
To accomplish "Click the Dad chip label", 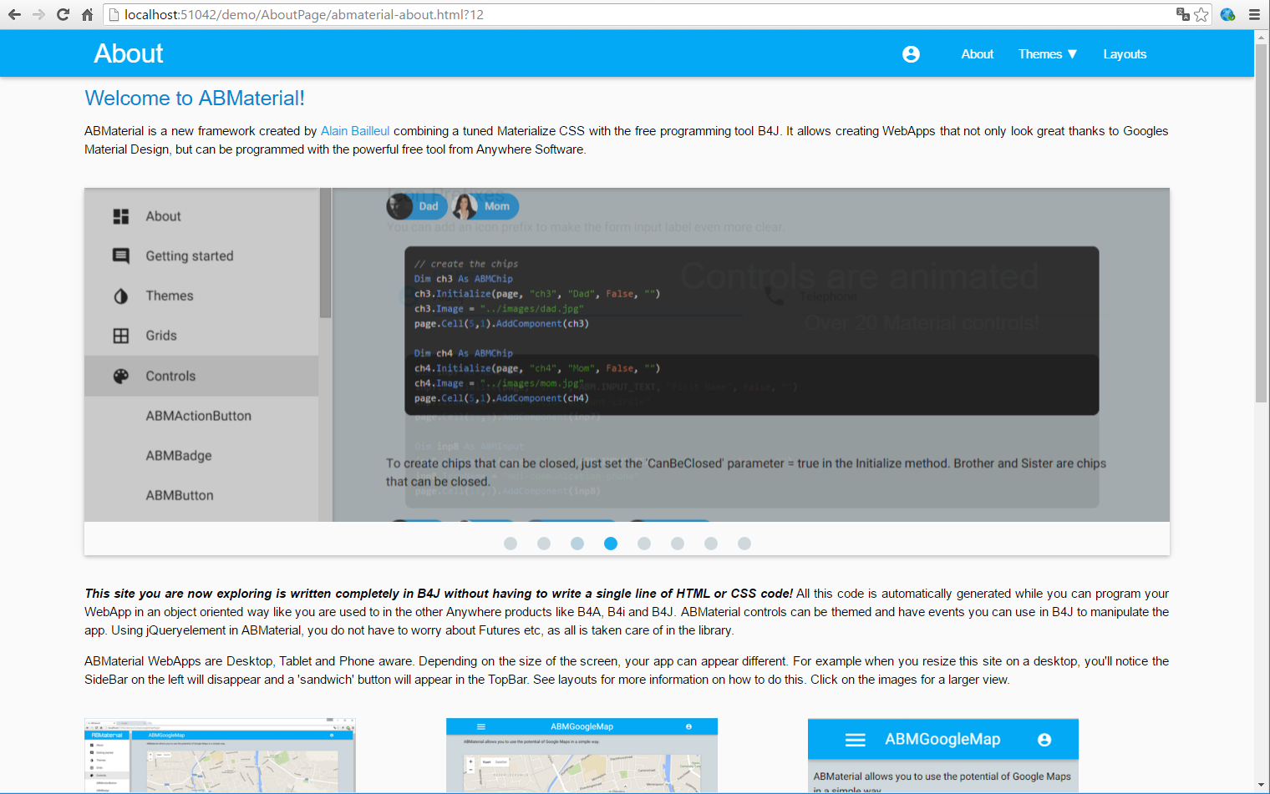I will tap(429, 206).
